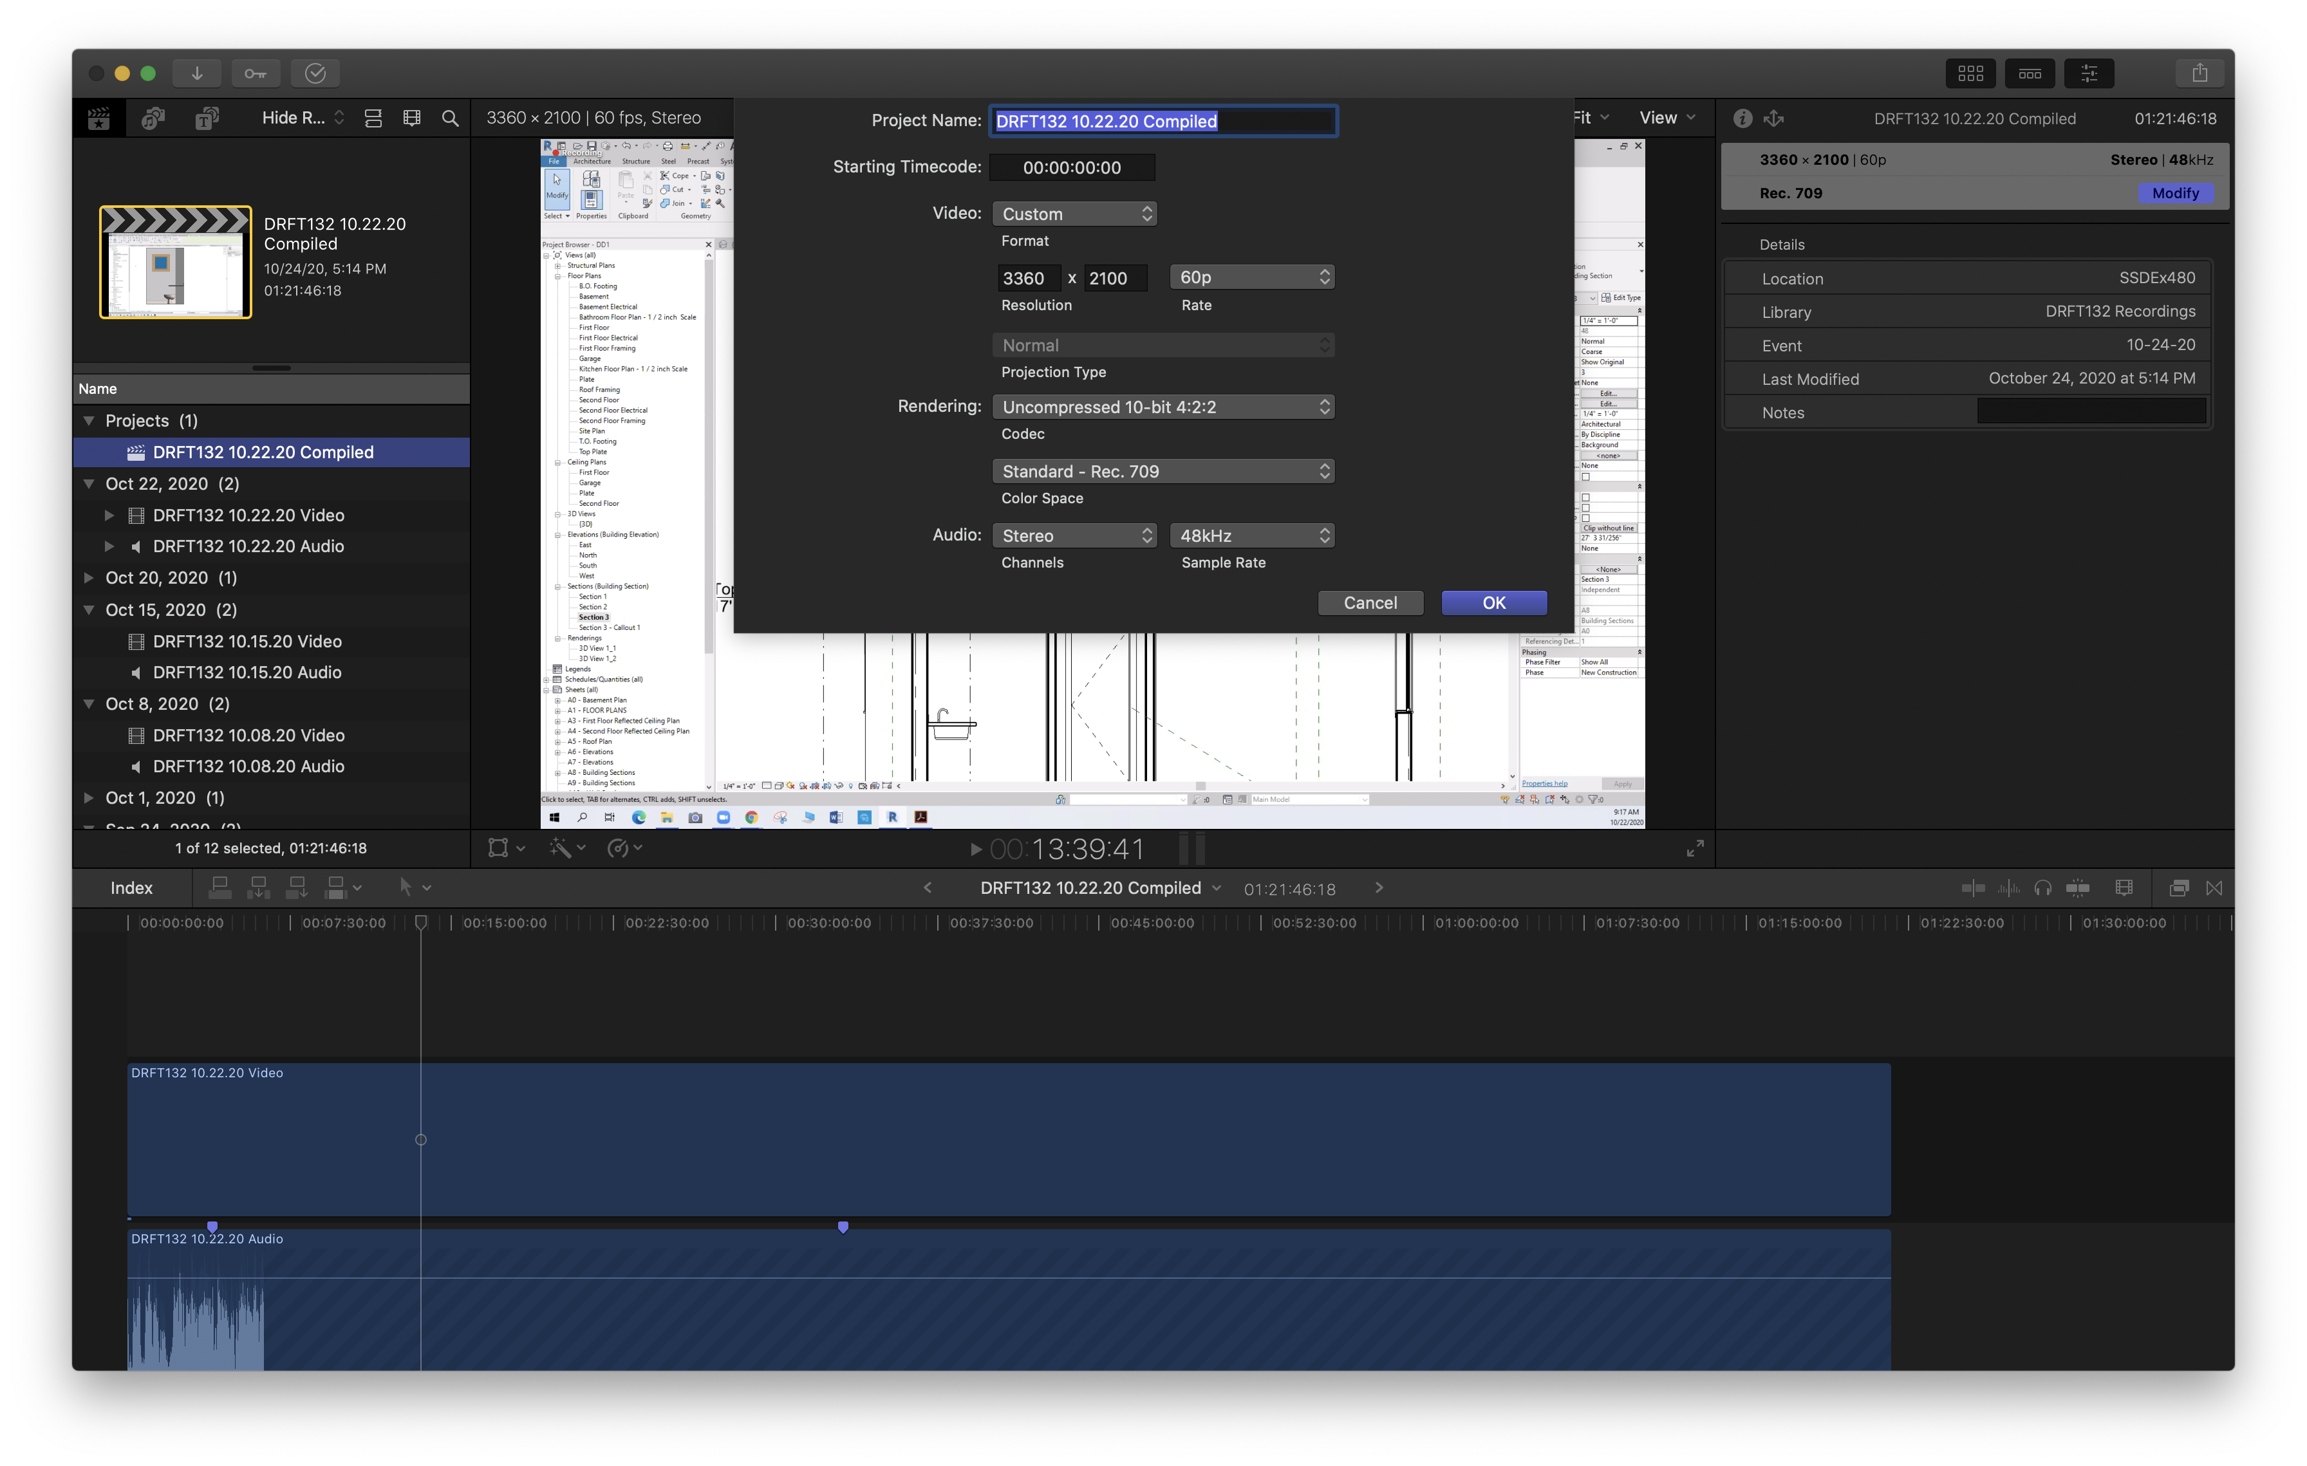Toggle the browser display layout button
This screenshot has width=2307, height=1466.
click(x=1970, y=73)
